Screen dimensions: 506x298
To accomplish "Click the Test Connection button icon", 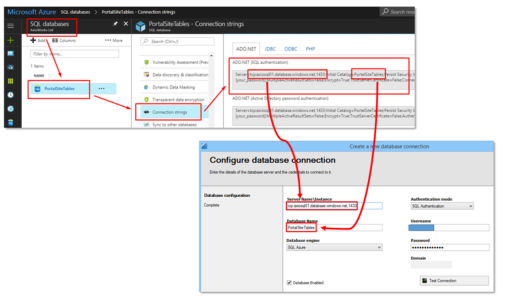I will coord(424,281).
